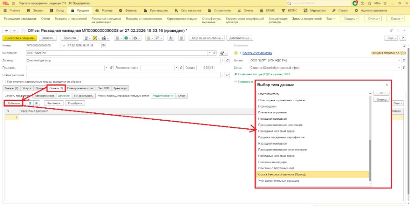Viewport: 410px width, 208px height.
Task: Open the Маркировка section
Action: coord(314,11)
